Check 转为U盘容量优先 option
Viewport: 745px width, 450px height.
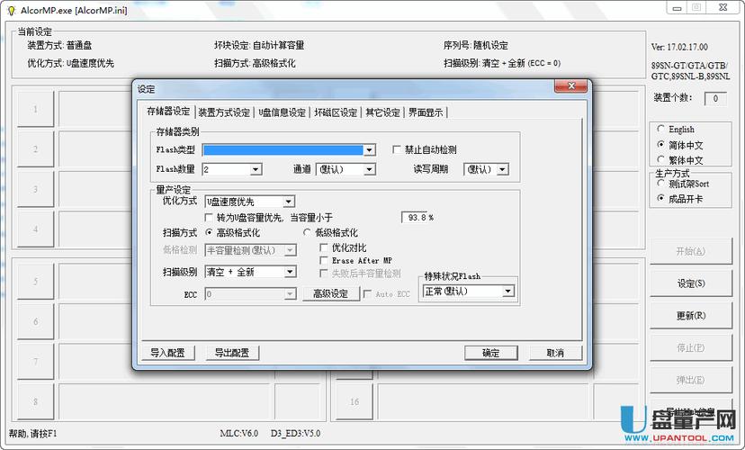[x=209, y=218]
